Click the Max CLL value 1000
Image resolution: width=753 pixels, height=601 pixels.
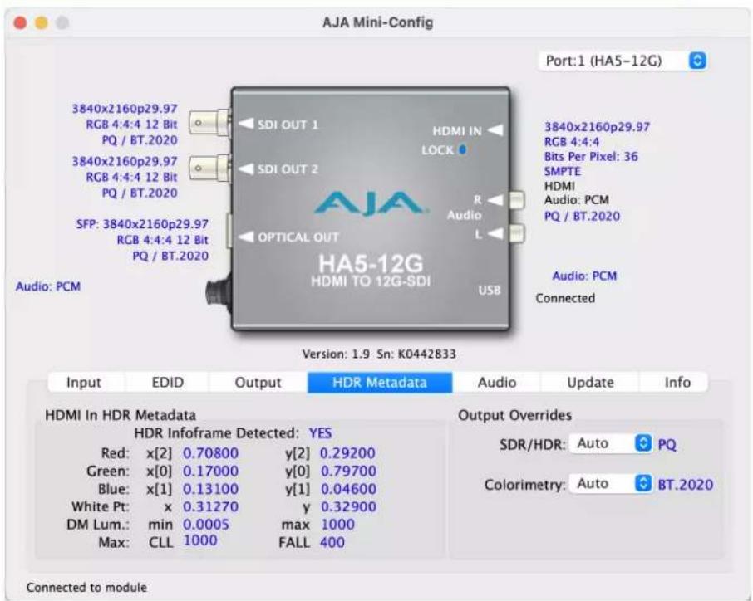pyautogui.click(x=200, y=540)
